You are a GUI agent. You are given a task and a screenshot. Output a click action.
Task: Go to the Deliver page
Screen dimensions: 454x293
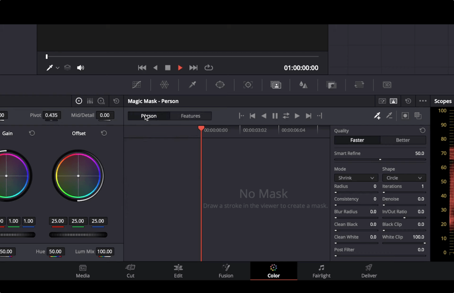tap(369, 271)
